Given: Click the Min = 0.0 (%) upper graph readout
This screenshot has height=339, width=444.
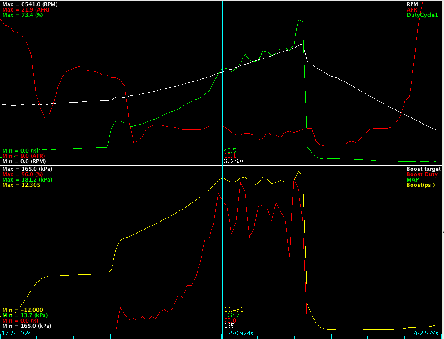Looking at the screenshot, I should point(20,151).
